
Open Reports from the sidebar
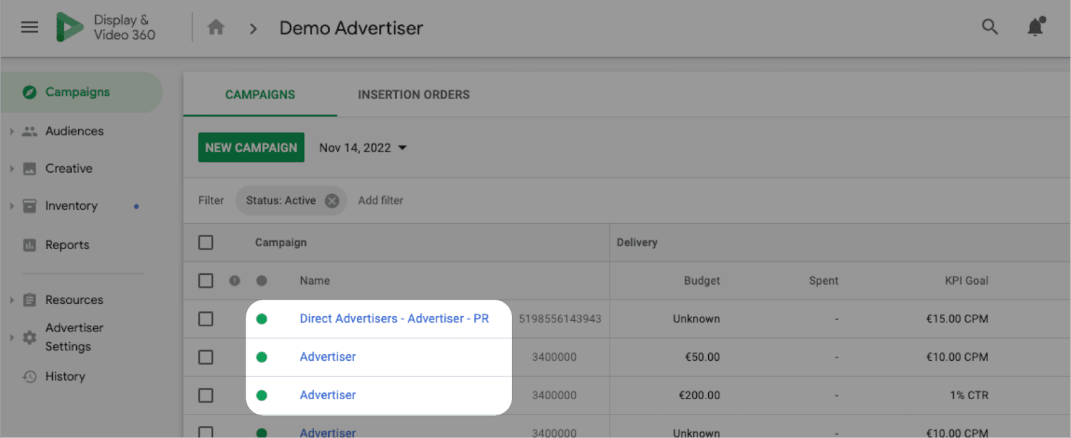click(67, 245)
